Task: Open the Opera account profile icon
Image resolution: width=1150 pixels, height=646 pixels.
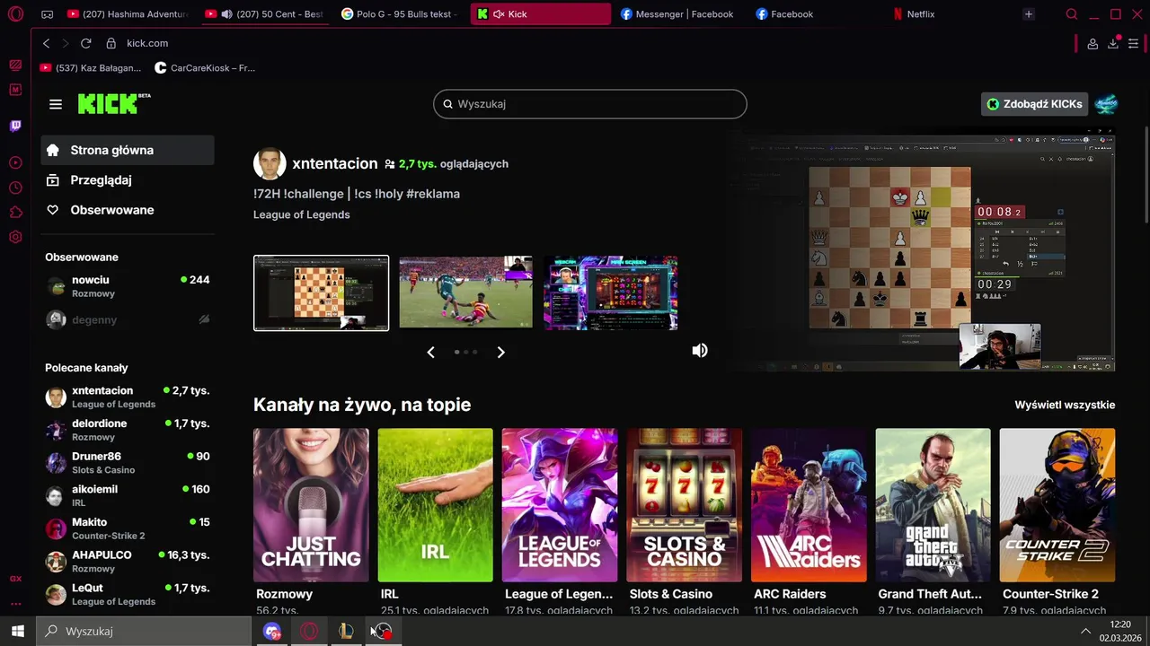Action: [1092, 43]
